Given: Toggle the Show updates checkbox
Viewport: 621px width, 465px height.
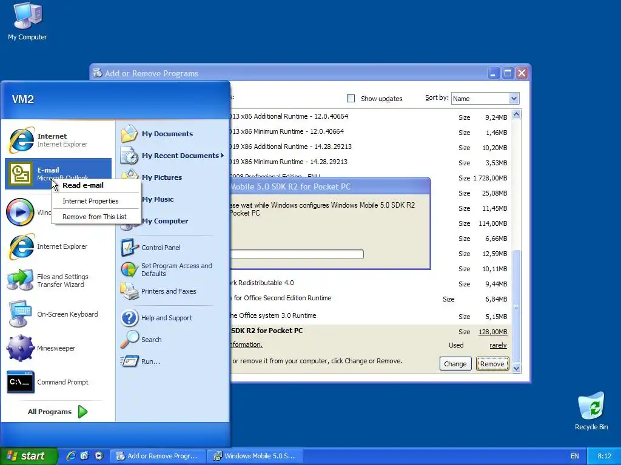Looking at the screenshot, I should click(x=351, y=99).
